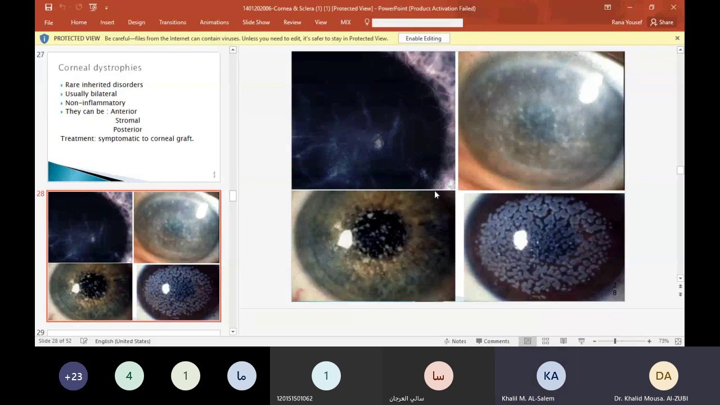This screenshot has height=405, width=720.
Task: Go to previous slide double-arrow button
Action: pyautogui.click(x=680, y=286)
